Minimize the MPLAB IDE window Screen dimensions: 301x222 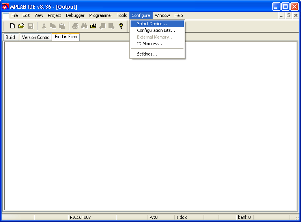[x=276, y=7]
